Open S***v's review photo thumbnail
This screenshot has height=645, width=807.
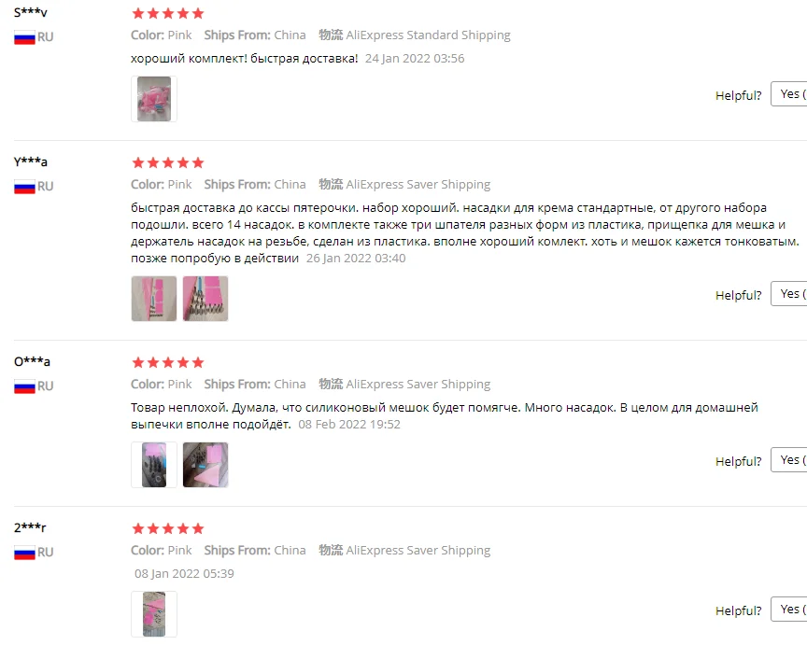click(154, 99)
